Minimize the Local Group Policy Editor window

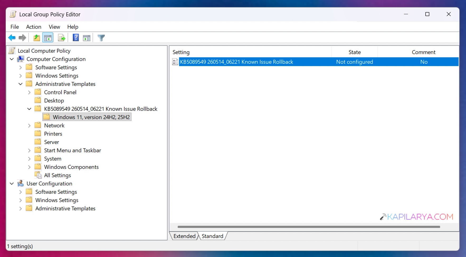pyautogui.click(x=406, y=14)
